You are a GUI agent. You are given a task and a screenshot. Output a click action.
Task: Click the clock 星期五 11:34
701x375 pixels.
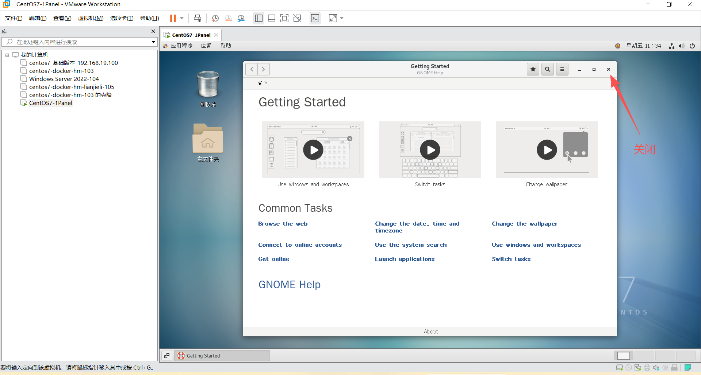644,46
